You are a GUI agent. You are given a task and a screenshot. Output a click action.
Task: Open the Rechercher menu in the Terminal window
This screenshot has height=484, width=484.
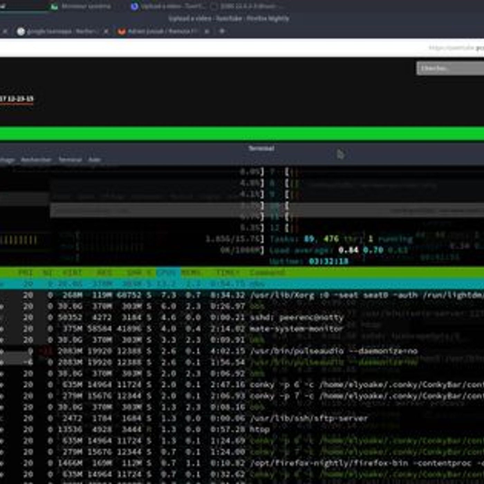(x=36, y=160)
